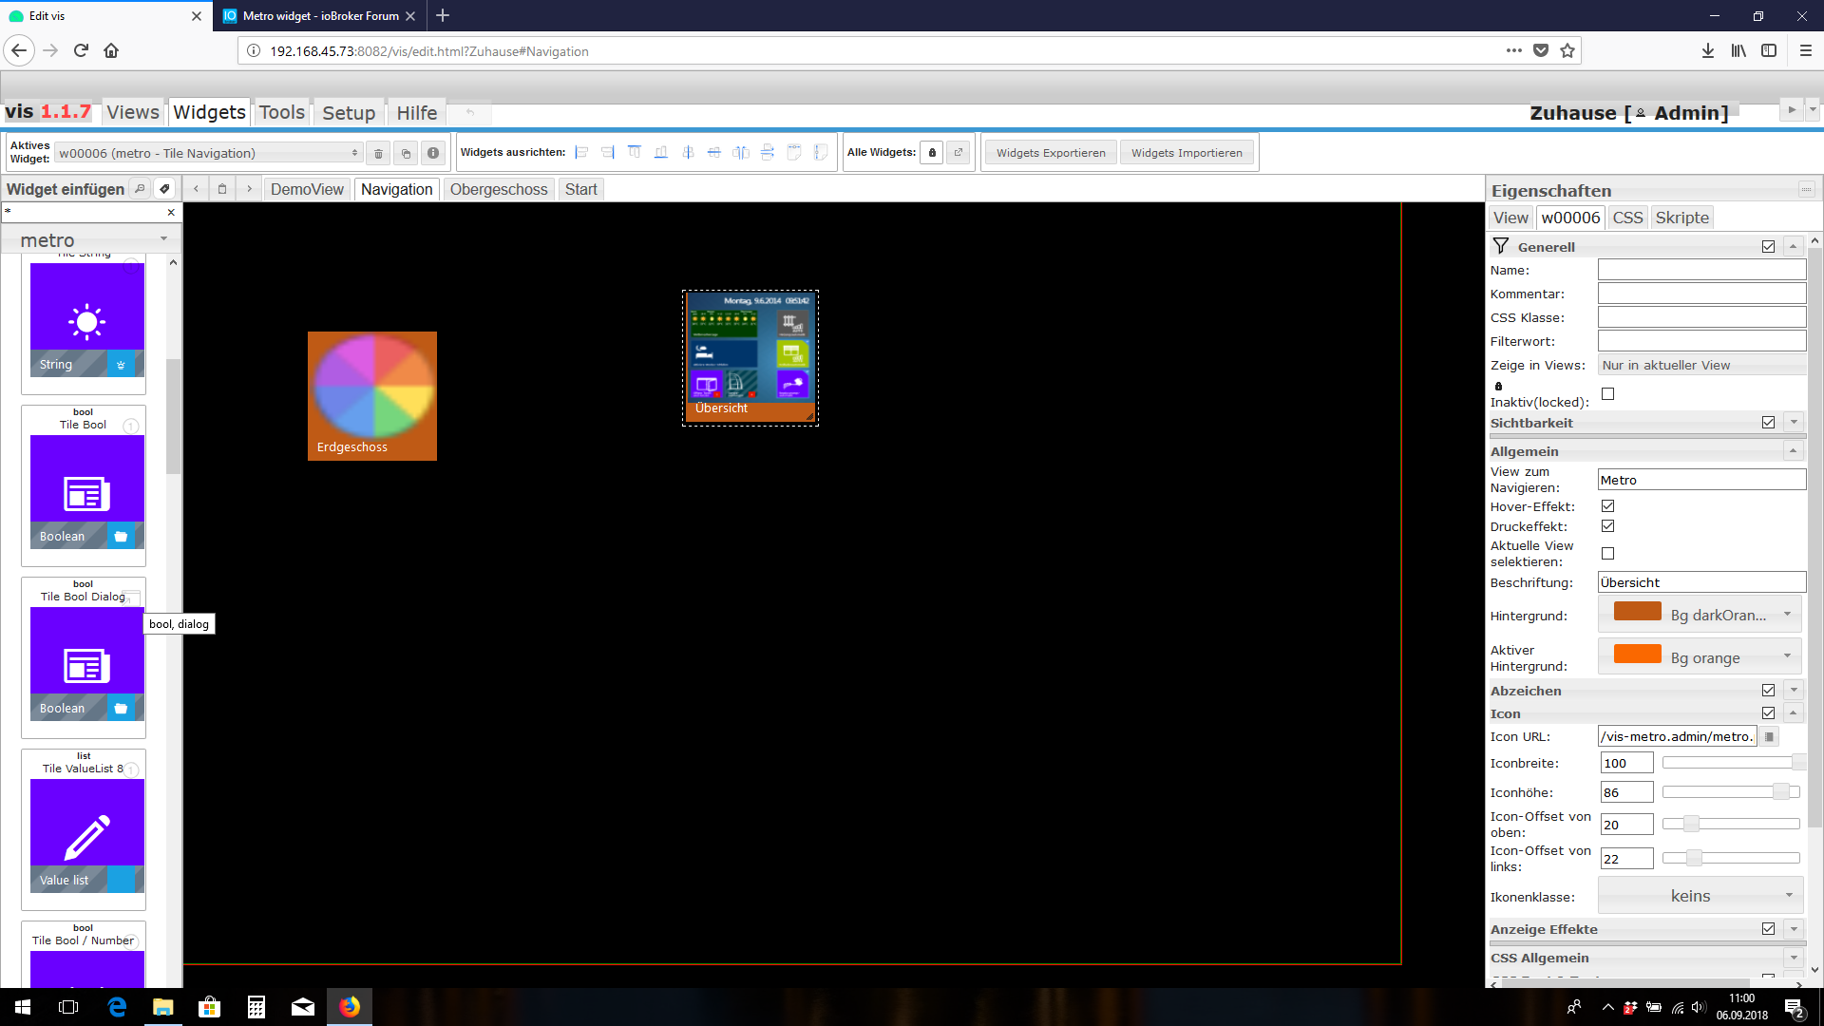Open widget info icon
This screenshot has height=1026, width=1824.
[x=433, y=153]
